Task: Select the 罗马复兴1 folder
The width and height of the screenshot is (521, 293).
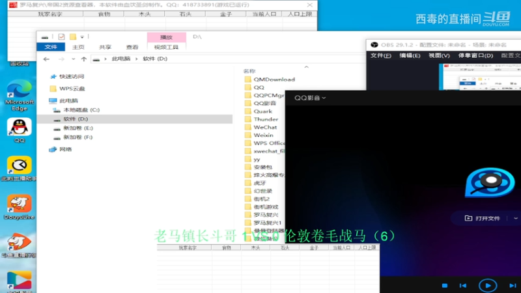Action: [267, 223]
